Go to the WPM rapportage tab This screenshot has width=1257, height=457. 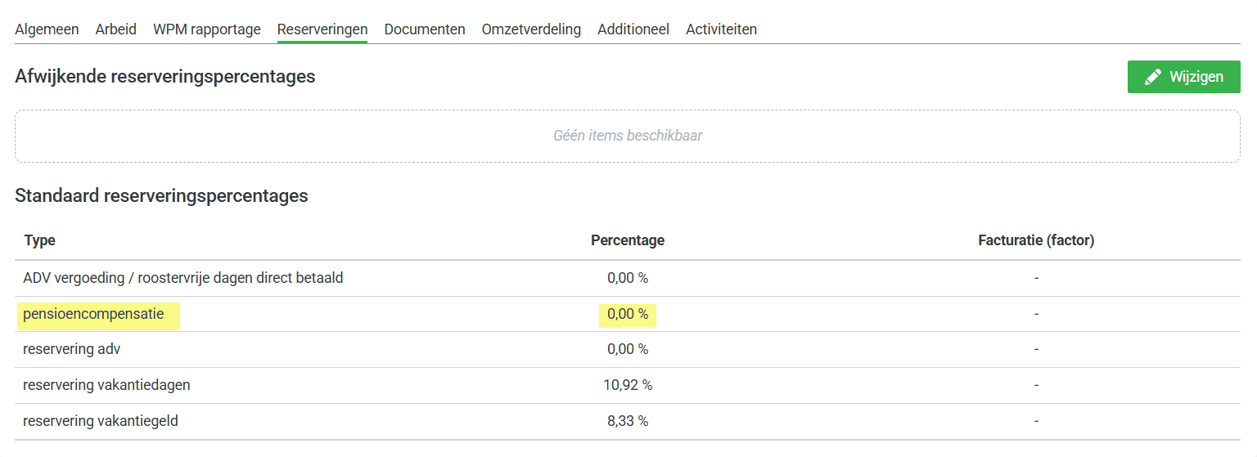(206, 29)
